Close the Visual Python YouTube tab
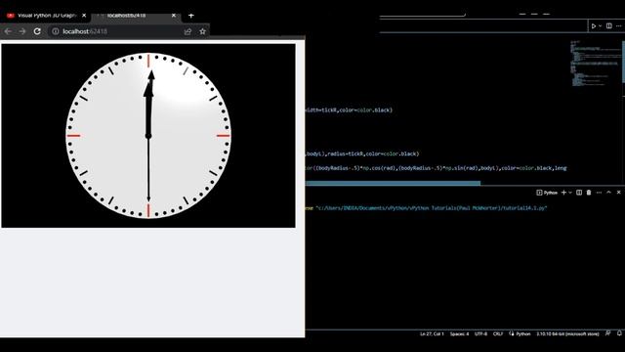 pyautogui.click(x=84, y=16)
